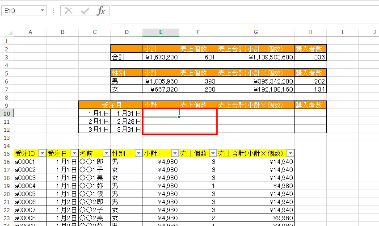Open the 名前 column filter arrow

point(106,153)
